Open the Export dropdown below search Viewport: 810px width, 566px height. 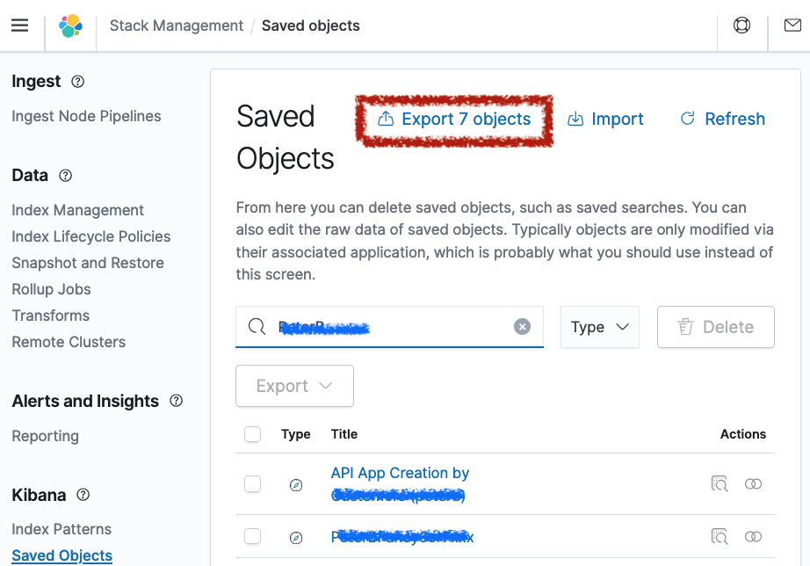pyautogui.click(x=294, y=386)
